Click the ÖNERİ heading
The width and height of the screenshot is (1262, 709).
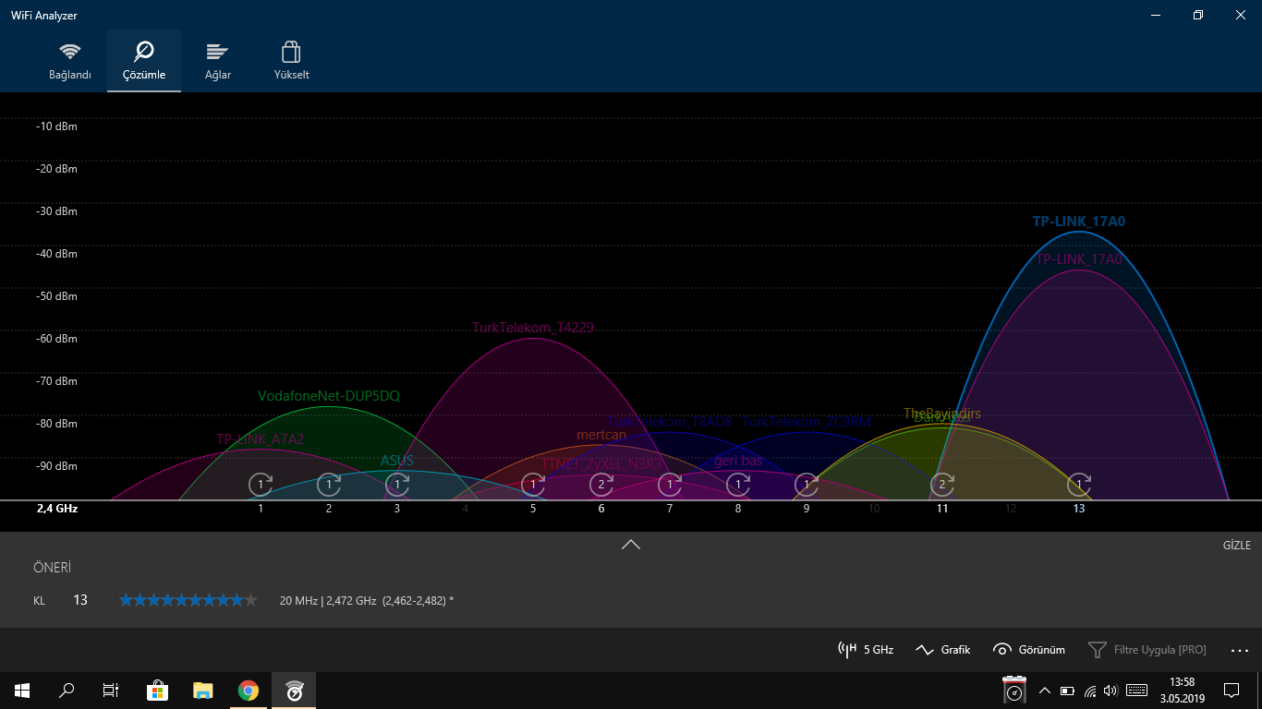pos(52,568)
